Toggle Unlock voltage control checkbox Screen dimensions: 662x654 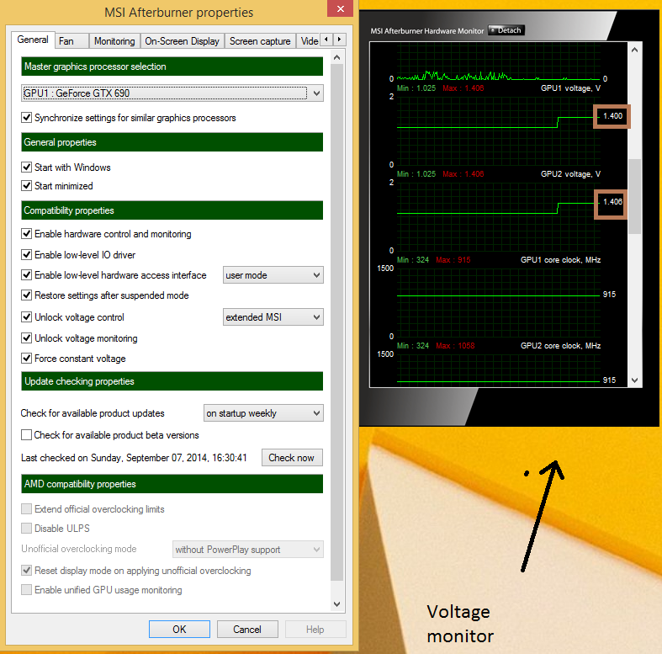click(27, 316)
